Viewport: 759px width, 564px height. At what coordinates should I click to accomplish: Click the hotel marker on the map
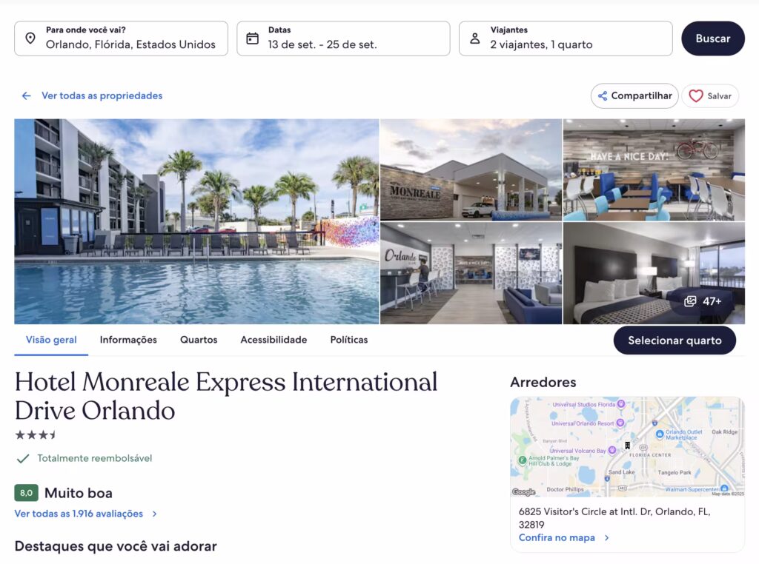[x=627, y=445]
